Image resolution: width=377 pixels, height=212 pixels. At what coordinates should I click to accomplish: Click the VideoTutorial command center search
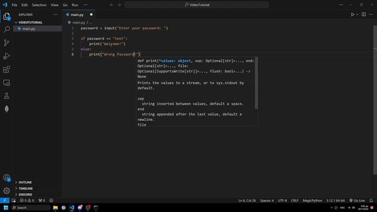coord(196,5)
